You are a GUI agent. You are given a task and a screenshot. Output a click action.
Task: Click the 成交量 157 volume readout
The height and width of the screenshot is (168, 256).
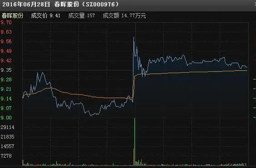(x=82, y=16)
